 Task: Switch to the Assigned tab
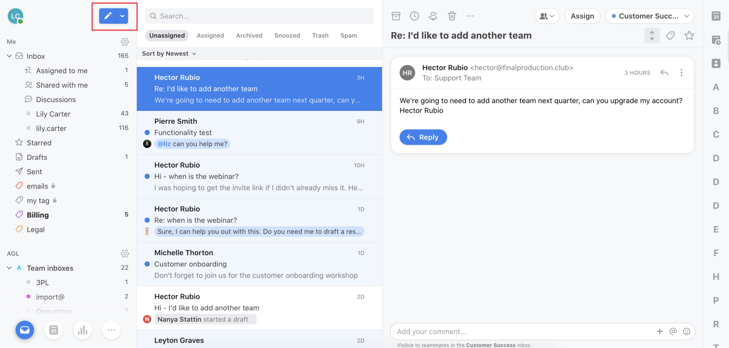pyautogui.click(x=210, y=36)
